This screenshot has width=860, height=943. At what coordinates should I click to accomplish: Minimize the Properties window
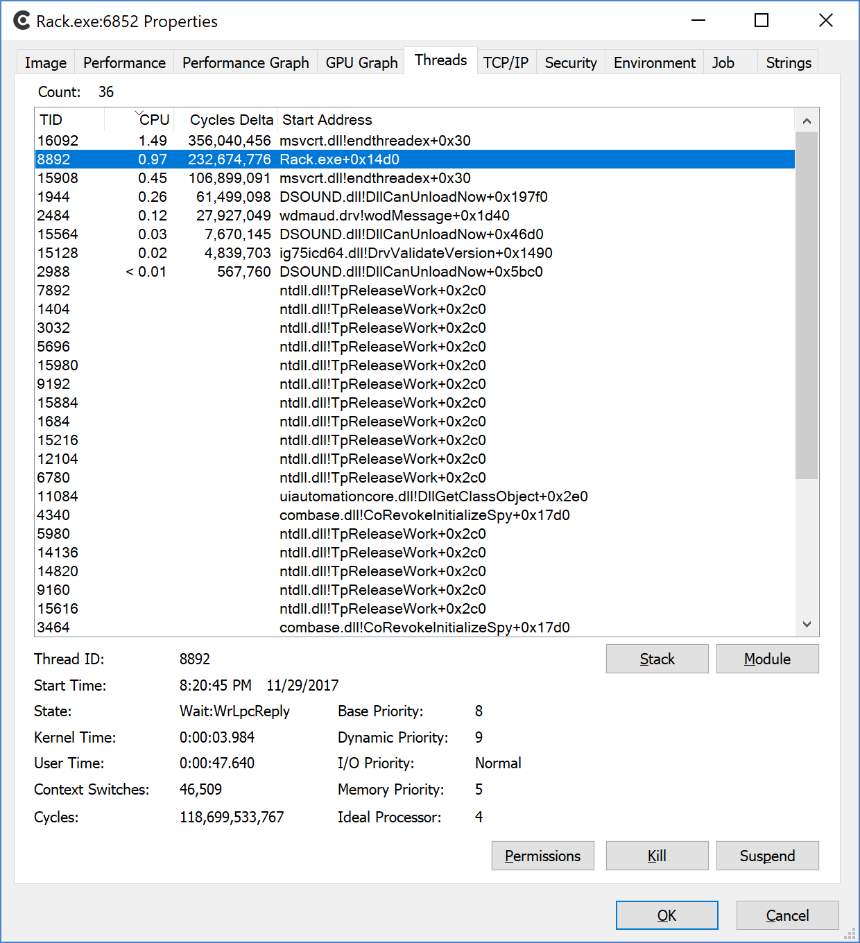(698, 20)
